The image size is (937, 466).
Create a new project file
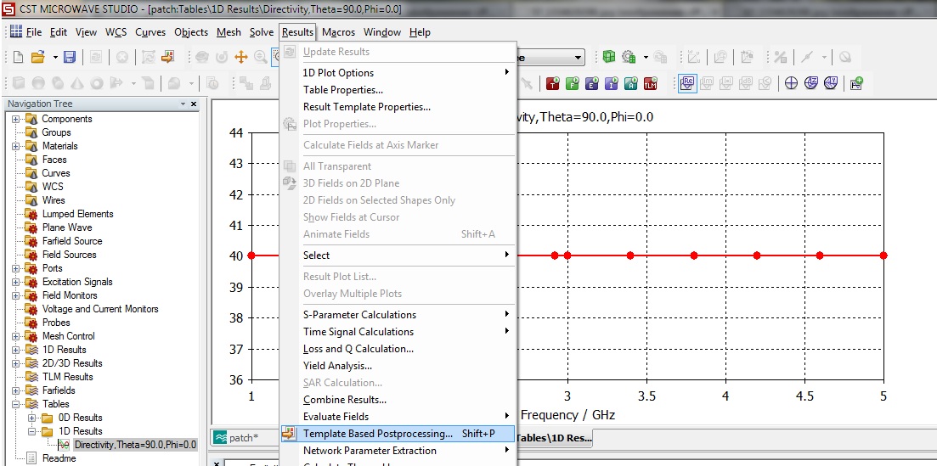point(18,58)
